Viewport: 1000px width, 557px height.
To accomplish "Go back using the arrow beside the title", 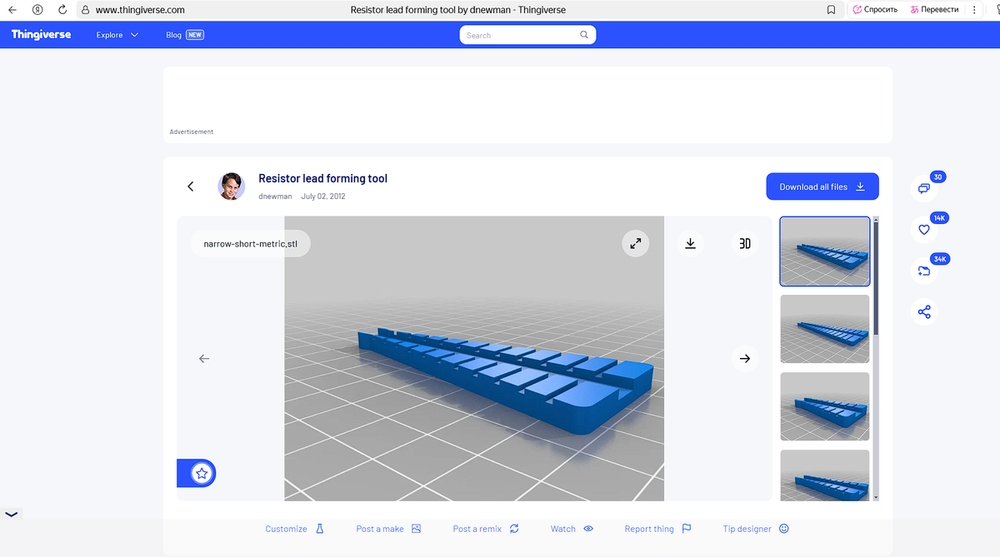I will 191,186.
